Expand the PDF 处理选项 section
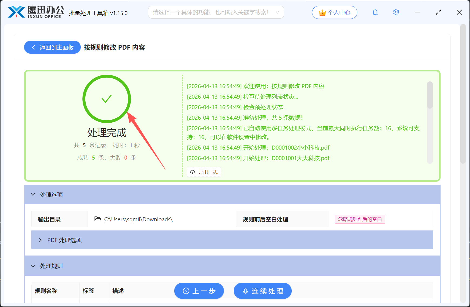470x307 pixels. (41, 240)
